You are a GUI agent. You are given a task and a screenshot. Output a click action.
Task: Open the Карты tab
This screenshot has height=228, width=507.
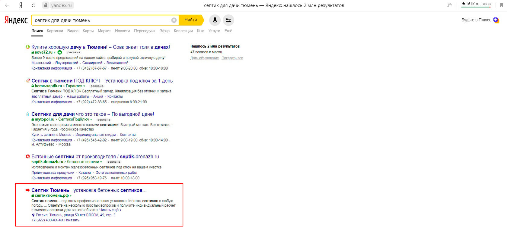click(x=88, y=31)
